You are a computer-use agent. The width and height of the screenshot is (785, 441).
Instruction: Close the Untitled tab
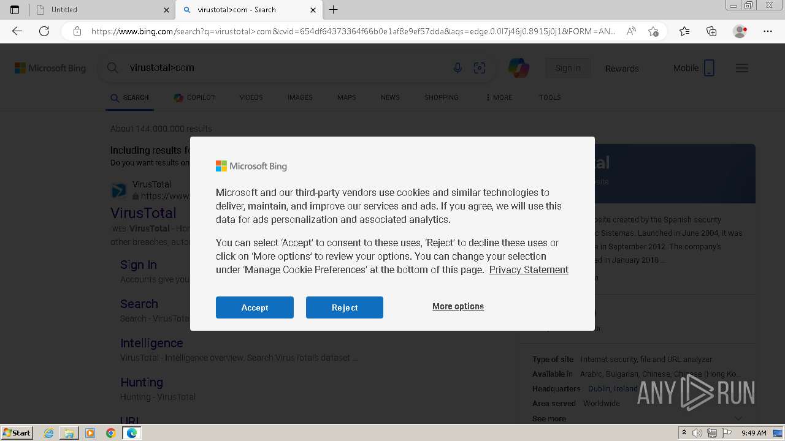click(x=167, y=10)
